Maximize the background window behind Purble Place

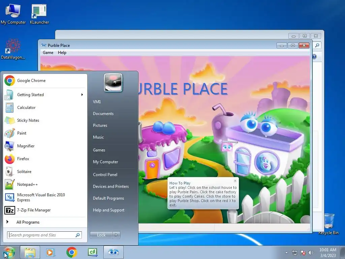[x=305, y=36]
